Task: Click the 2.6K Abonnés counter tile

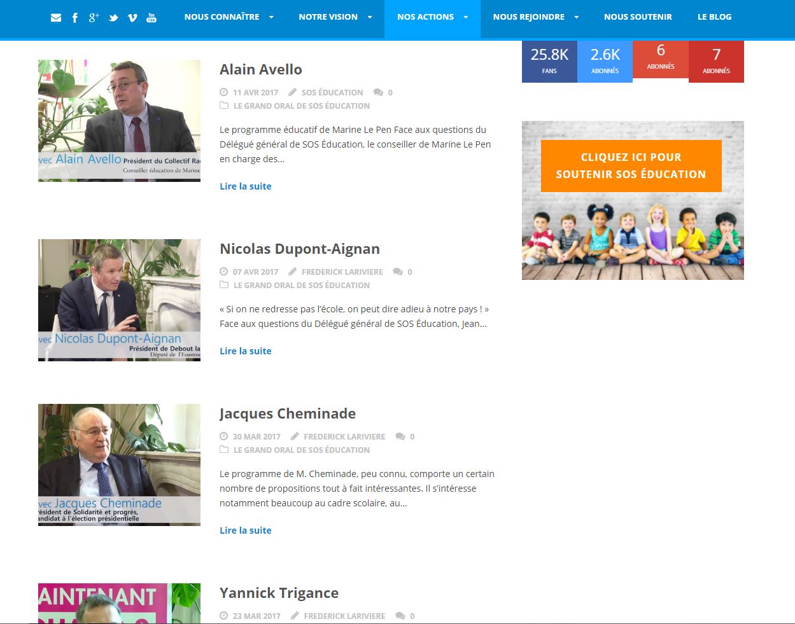Action: pyautogui.click(x=605, y=62)
